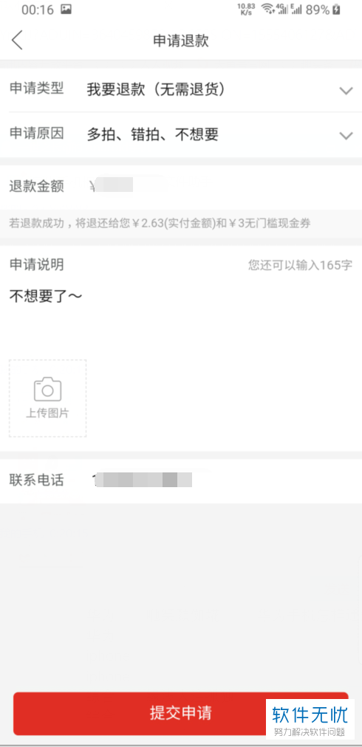Tap the back arrow icon

point(17,40)
